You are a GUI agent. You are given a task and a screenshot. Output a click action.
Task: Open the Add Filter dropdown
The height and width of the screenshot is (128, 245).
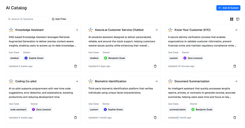coord(60,19)
